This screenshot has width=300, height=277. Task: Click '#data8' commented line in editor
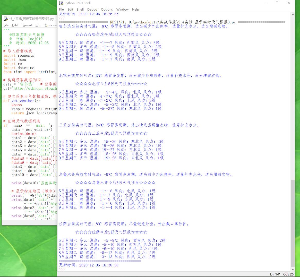tap(34, 158)
